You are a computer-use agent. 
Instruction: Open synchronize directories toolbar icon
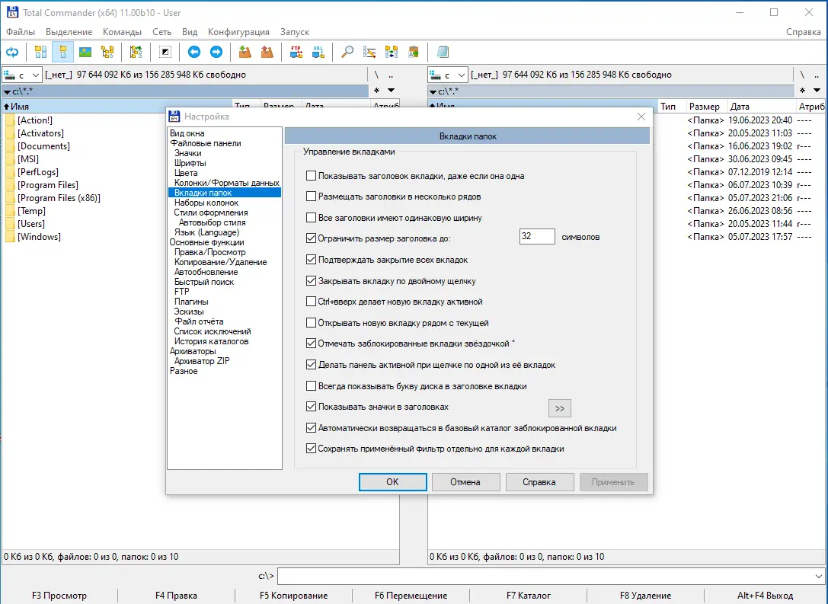click(x=392, y=52)
